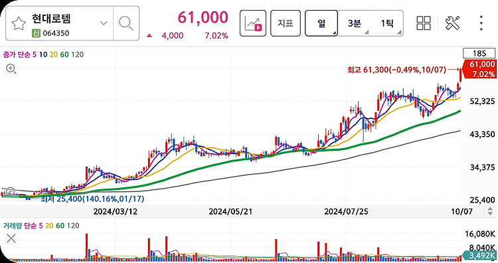Click the 3,492K current volume tag
498x263 pixels.
tap(480, 256)
